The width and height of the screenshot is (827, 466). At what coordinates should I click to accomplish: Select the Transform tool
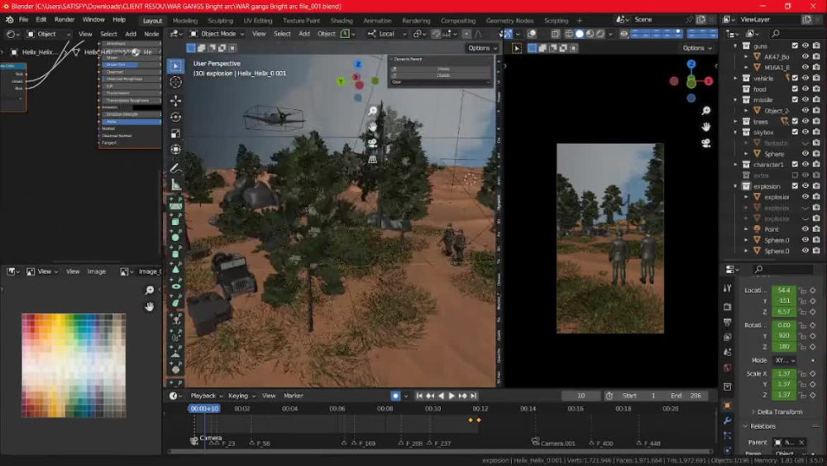tap(175, 149)
